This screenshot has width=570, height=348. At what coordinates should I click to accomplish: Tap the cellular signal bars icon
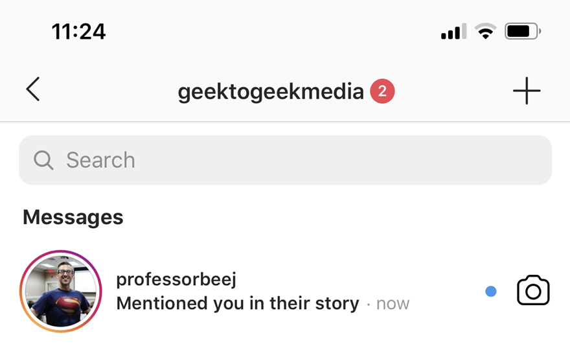coord(453,32)
